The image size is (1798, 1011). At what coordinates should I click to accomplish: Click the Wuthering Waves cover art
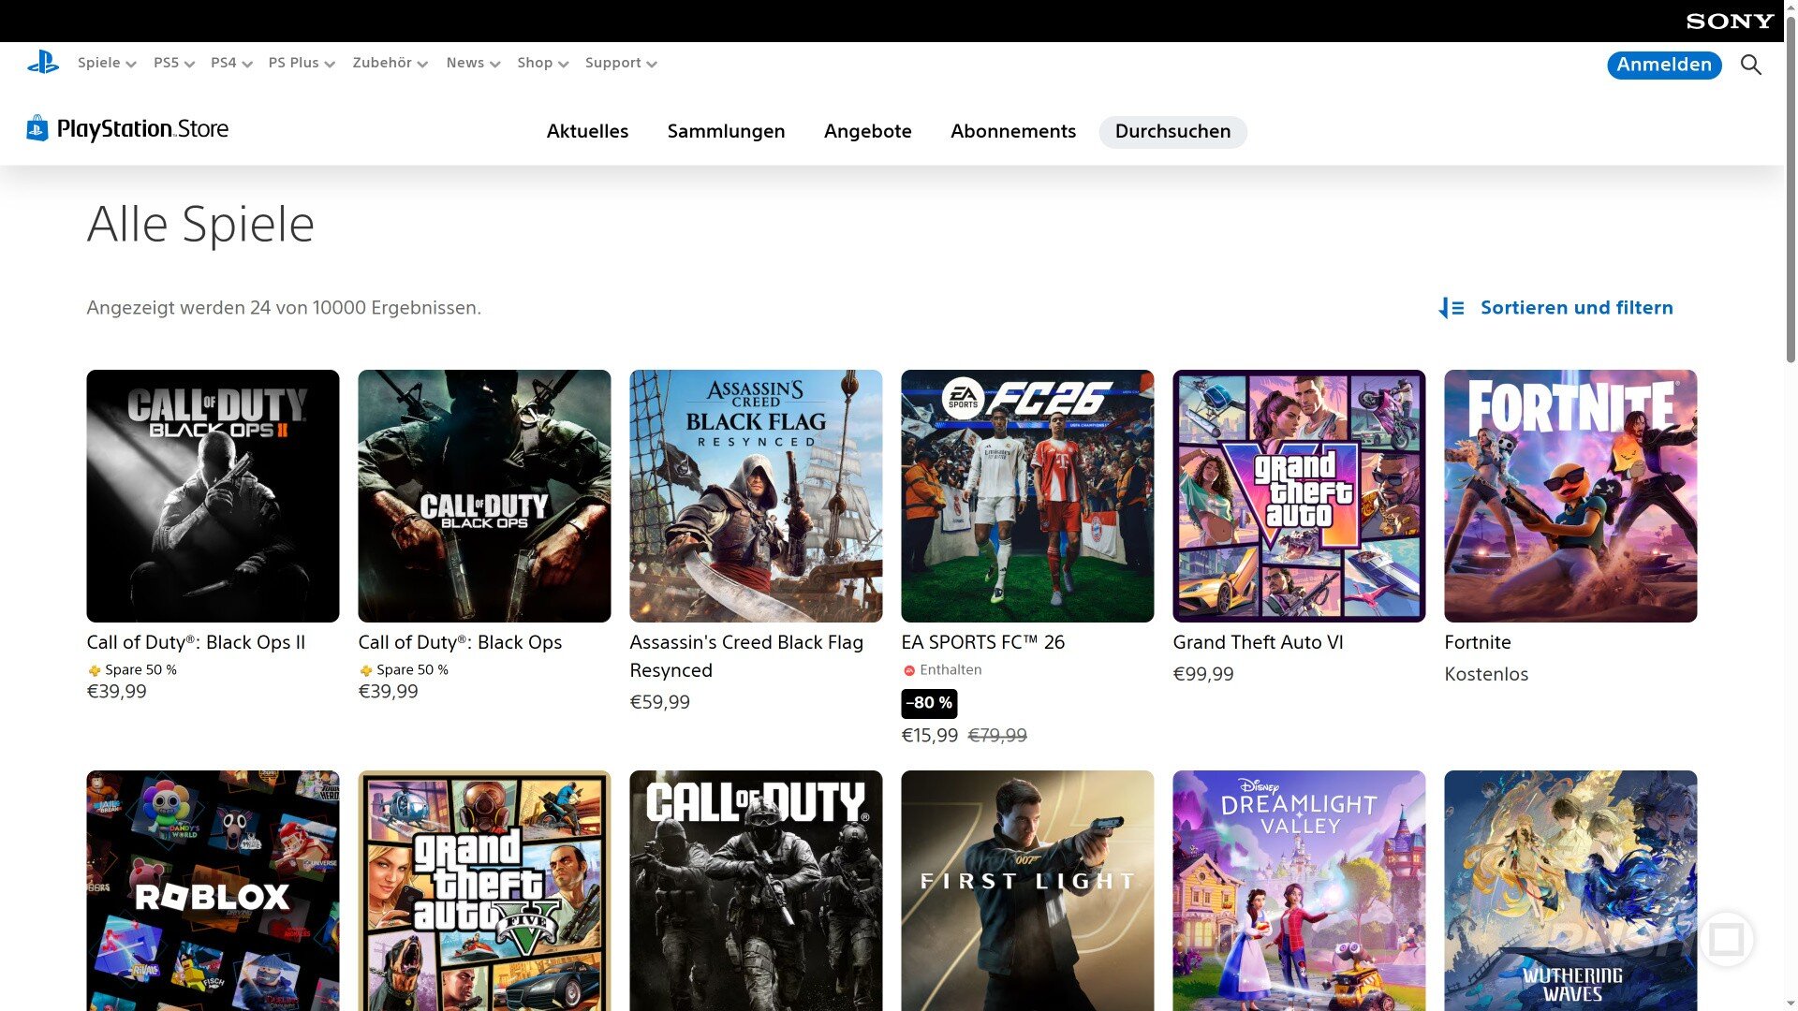point(1570,890)
